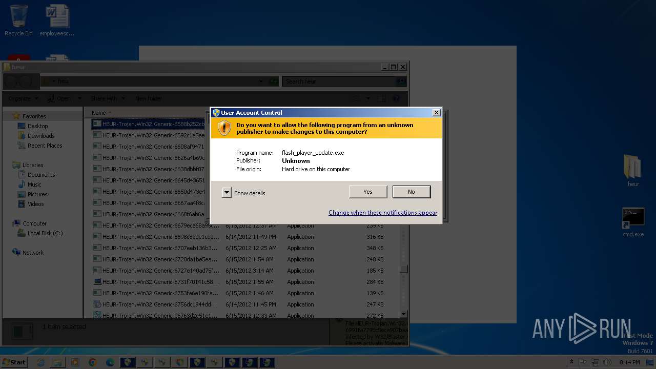This screenshot has height=369, width=656.
Task: Open the Start menu
Action: (14, 362)
